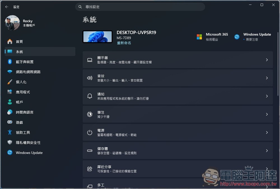This screenshot has height=189, width=280.
Task: Open 網路和網際網路 globe icon
Action: coord(9,72)
